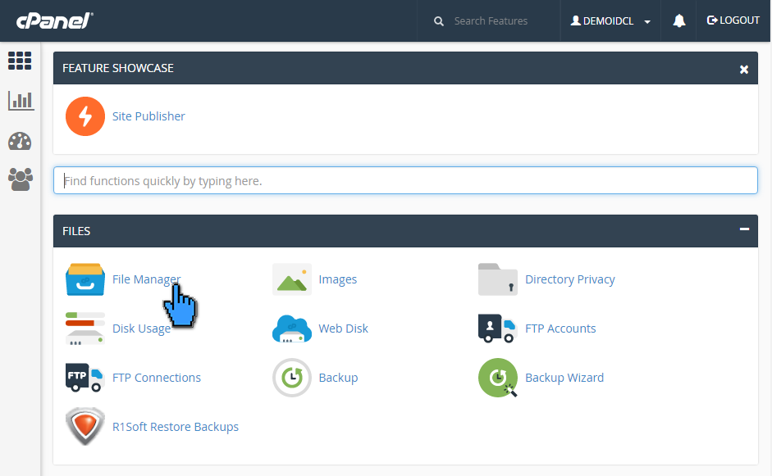
Task: Click the R1Soft Restore Backups shield icon
Action: [x=85, y=426]
